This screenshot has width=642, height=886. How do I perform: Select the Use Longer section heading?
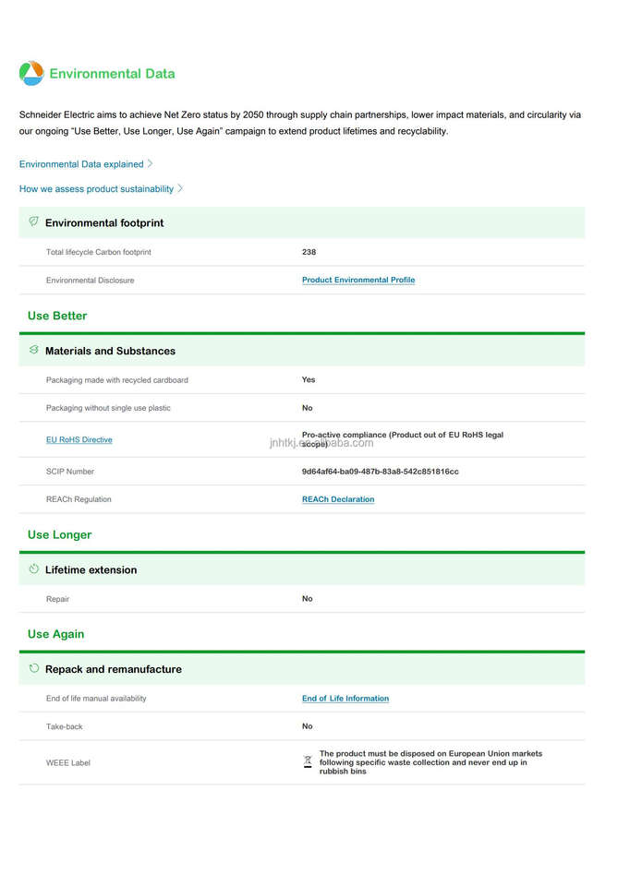point(59,534)
